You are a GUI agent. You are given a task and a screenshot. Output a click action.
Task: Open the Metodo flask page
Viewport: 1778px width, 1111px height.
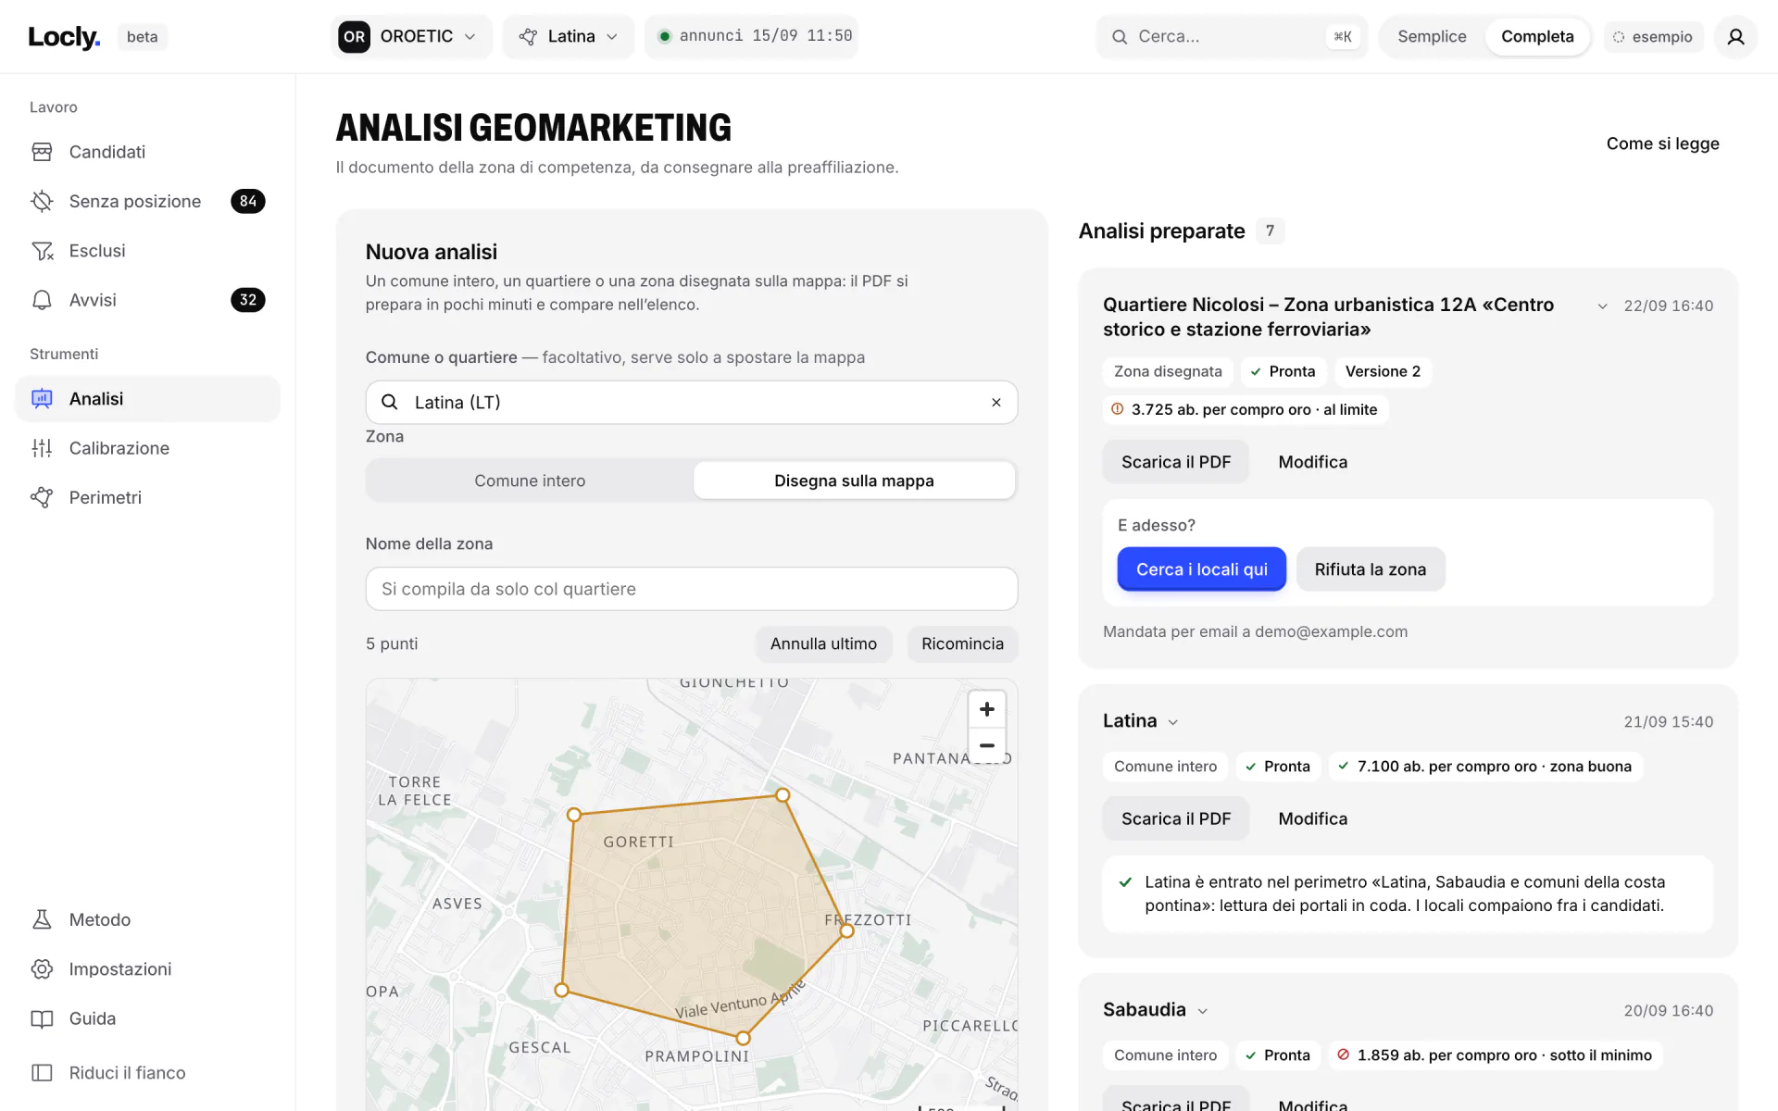[147, 919]
